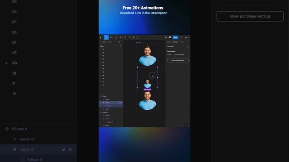Select page 12 in the enlarged background list
Viewport: 289px width, 162px height.
coord(14,94)
